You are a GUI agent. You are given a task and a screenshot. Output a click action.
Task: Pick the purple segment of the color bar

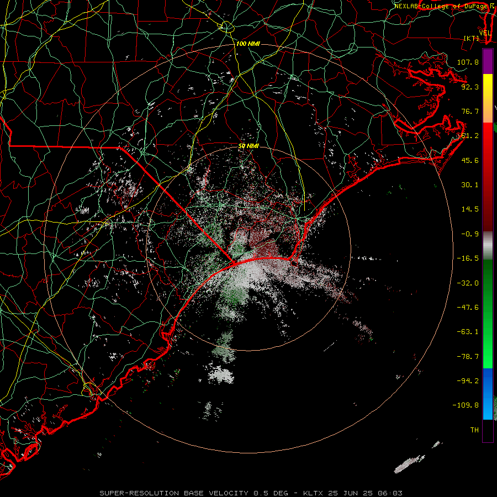pyautogui.click(x=488, y=61)
